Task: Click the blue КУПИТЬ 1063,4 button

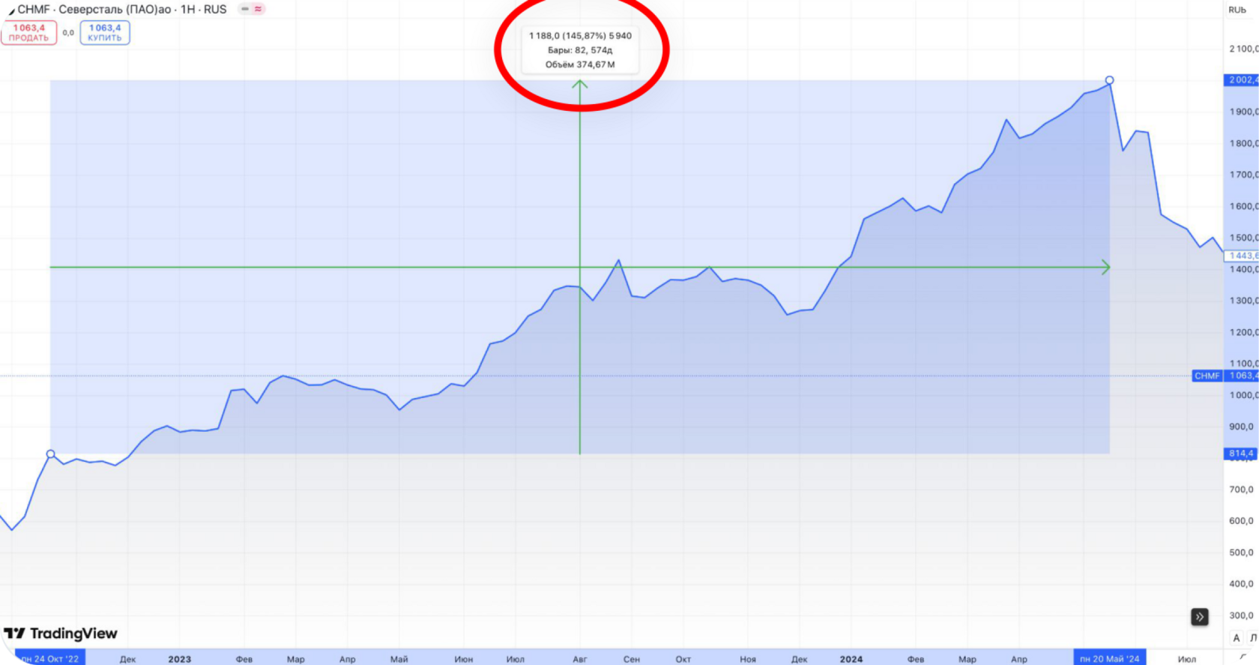Action: [105, 33]
